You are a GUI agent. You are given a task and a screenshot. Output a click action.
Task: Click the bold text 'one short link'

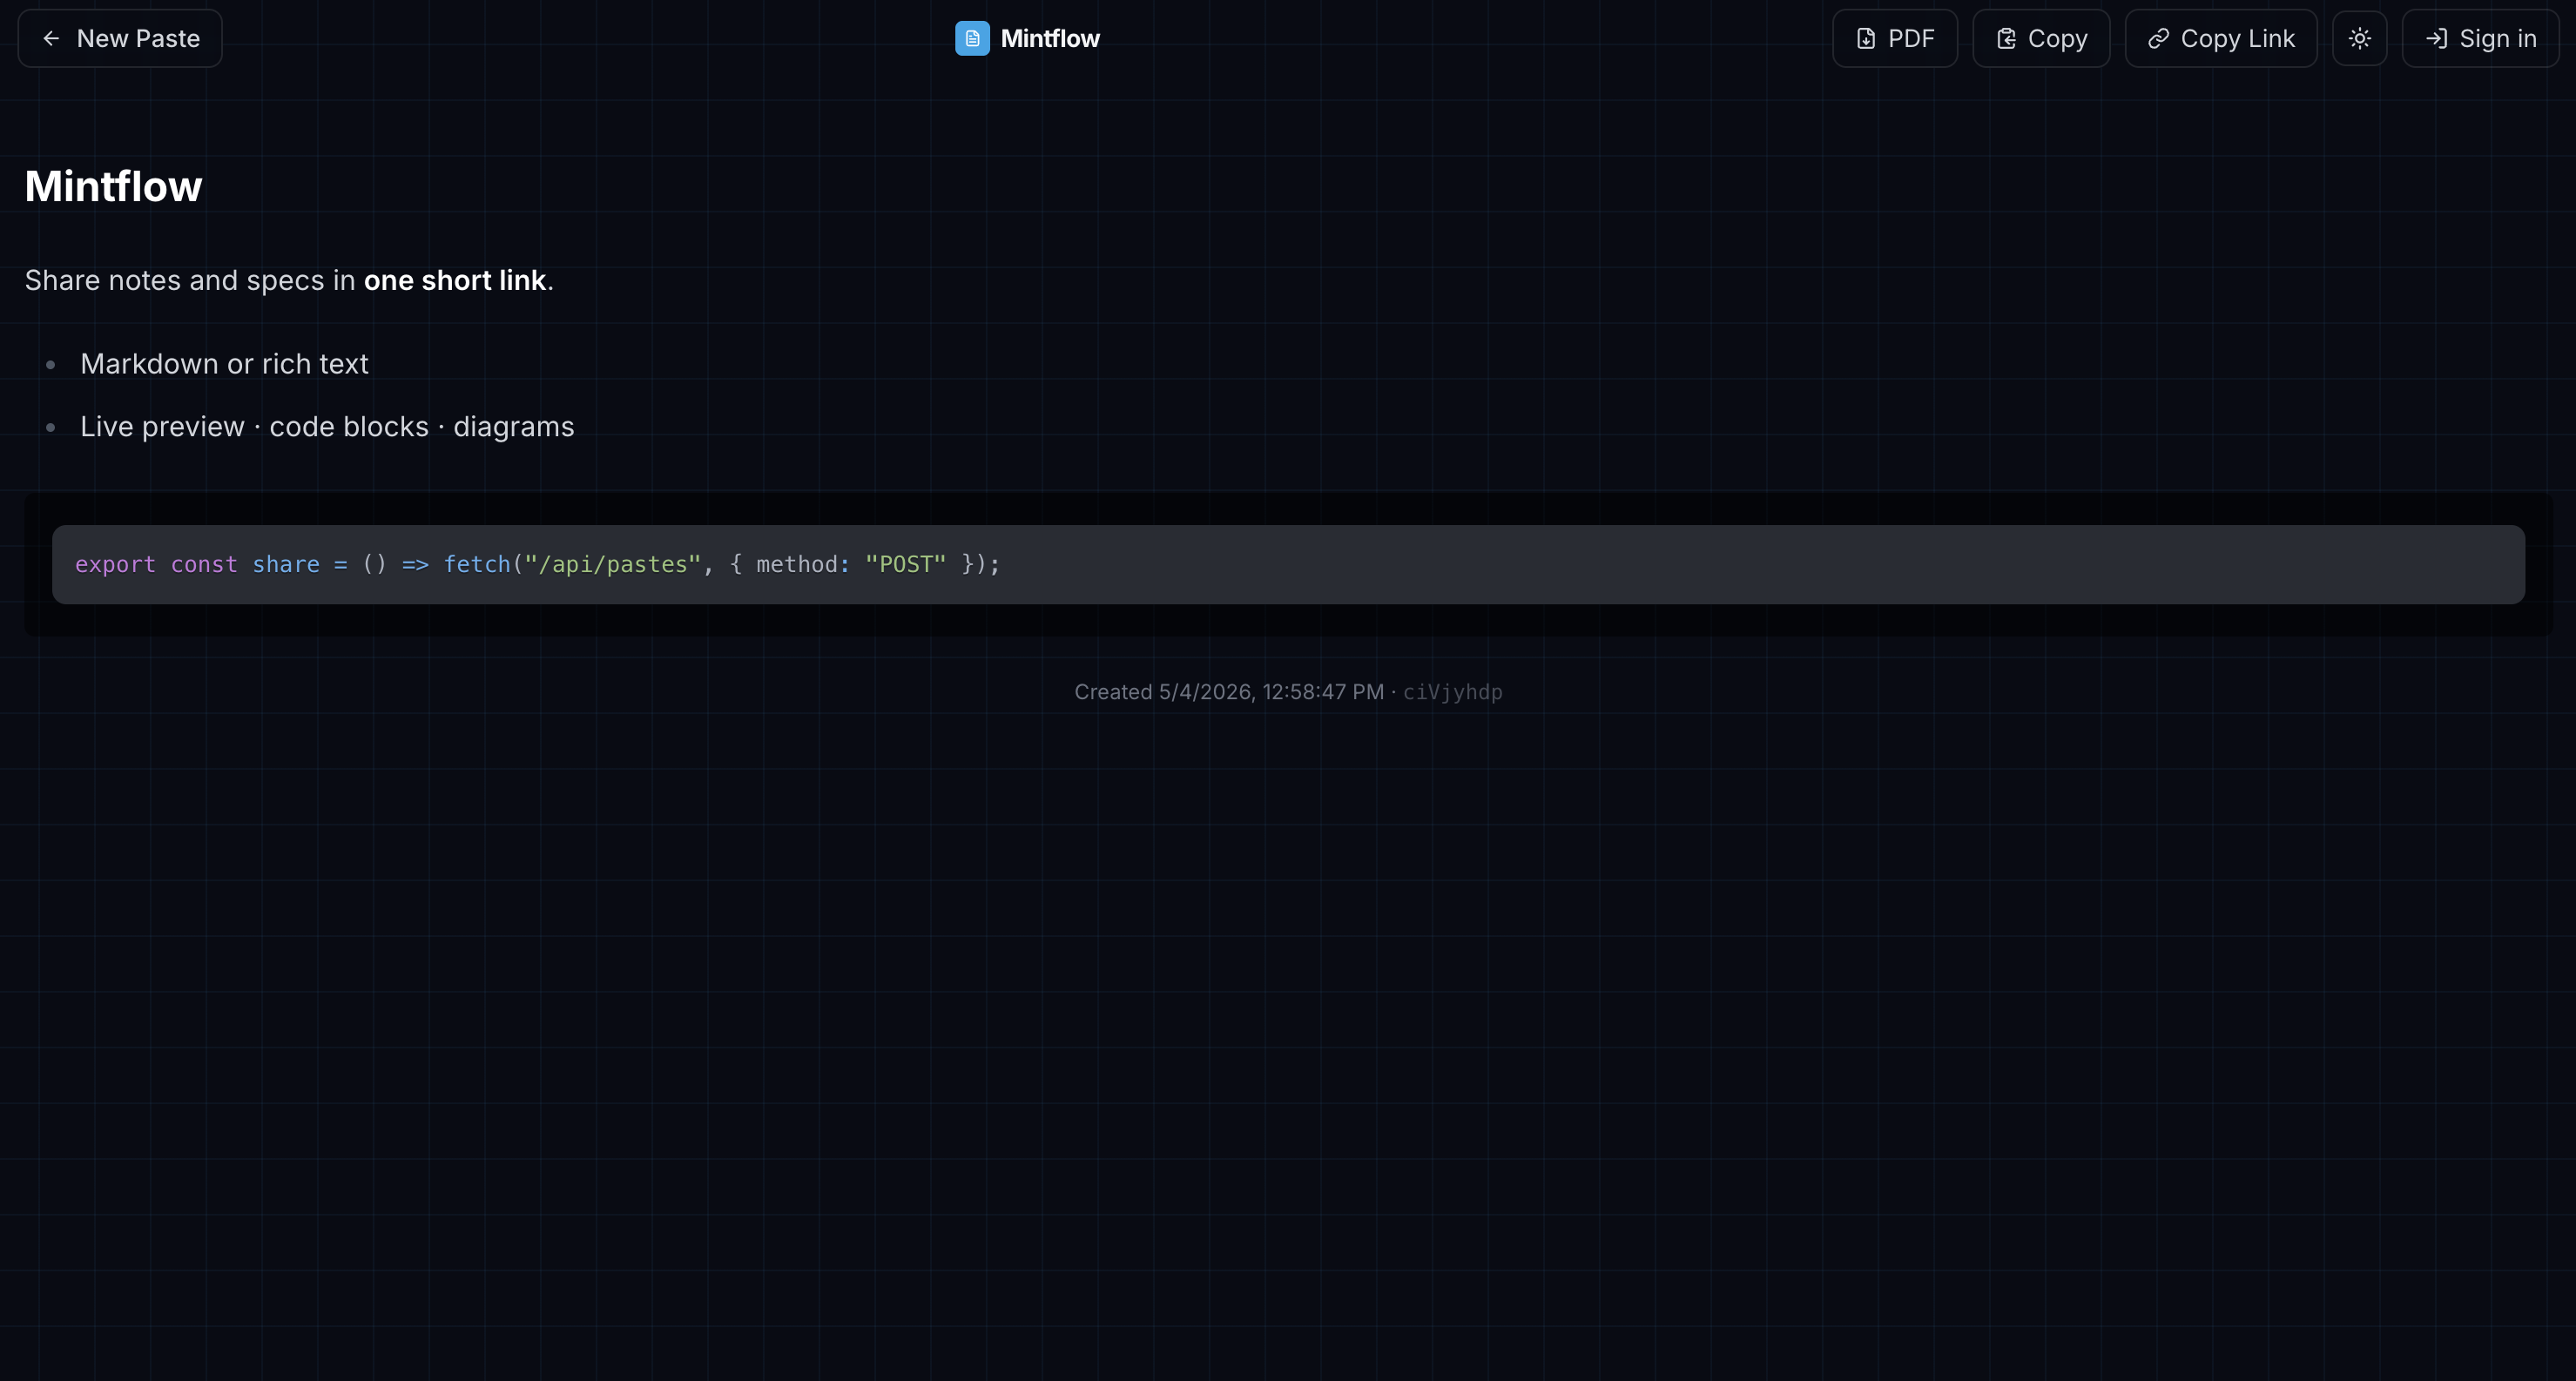(x=455, y=280)
